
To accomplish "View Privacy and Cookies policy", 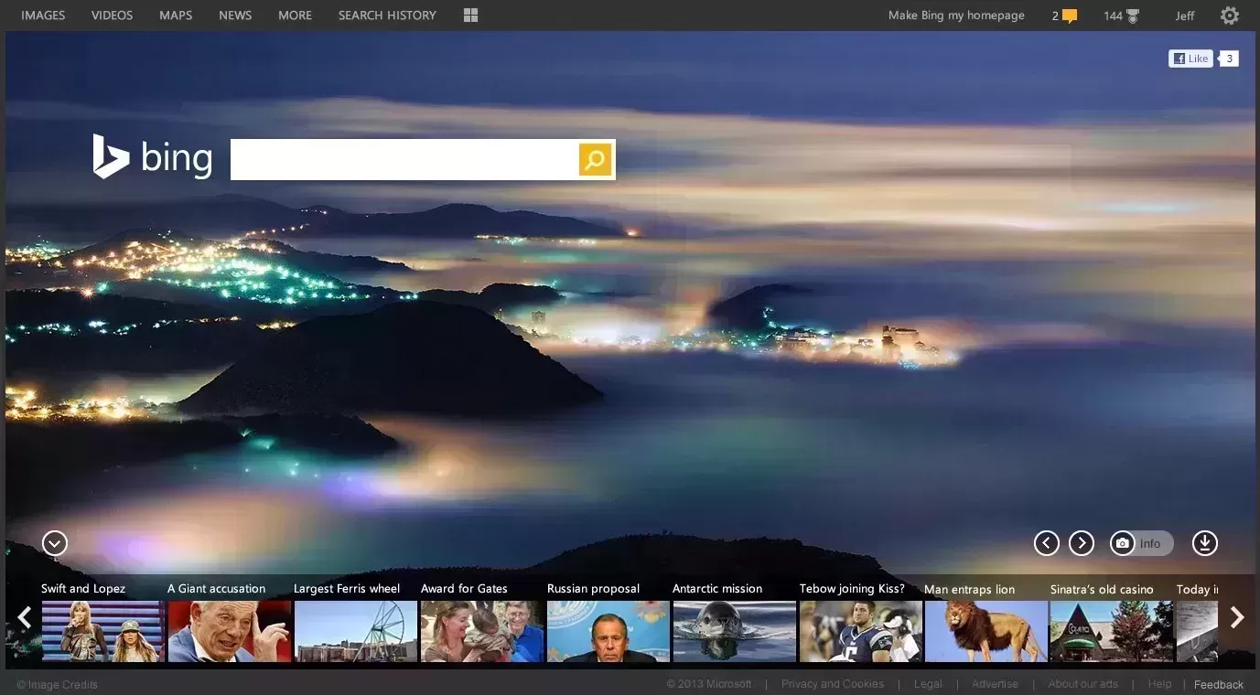I will click(832, 683).
